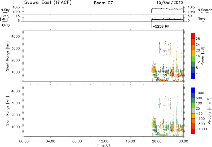Select the "Freq. [MHz]" axis label
This screenshot has width=212, height=147.
coord(5,18)
